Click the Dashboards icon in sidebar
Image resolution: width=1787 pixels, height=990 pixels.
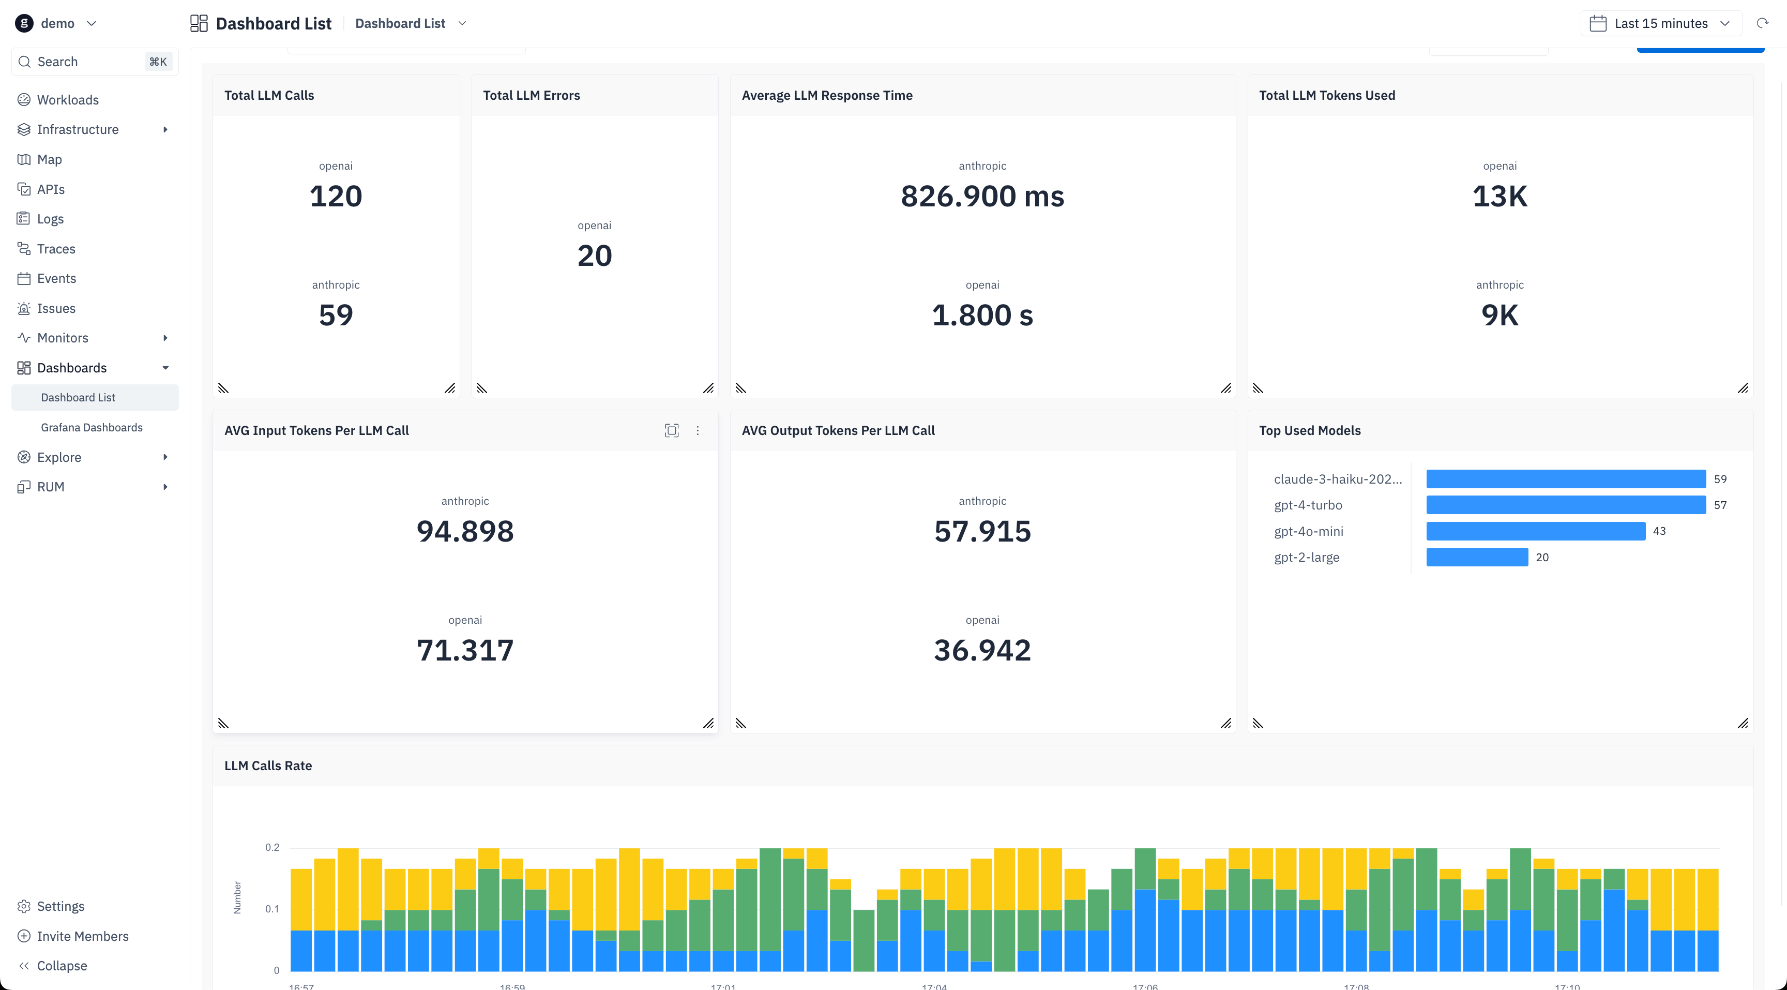coord(24,368)
